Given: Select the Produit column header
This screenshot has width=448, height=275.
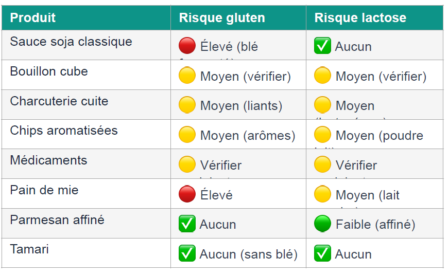Looking at the screenshot, I should [x=33, y=18].
